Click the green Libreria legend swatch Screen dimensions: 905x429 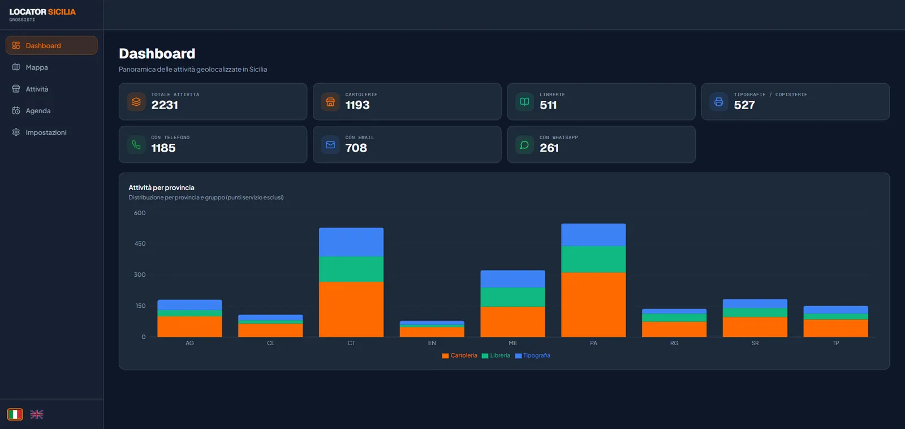485,356
